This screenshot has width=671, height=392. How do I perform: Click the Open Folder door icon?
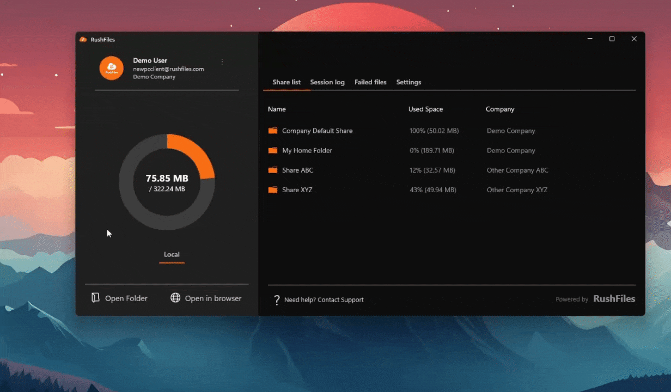click(95, 298)
